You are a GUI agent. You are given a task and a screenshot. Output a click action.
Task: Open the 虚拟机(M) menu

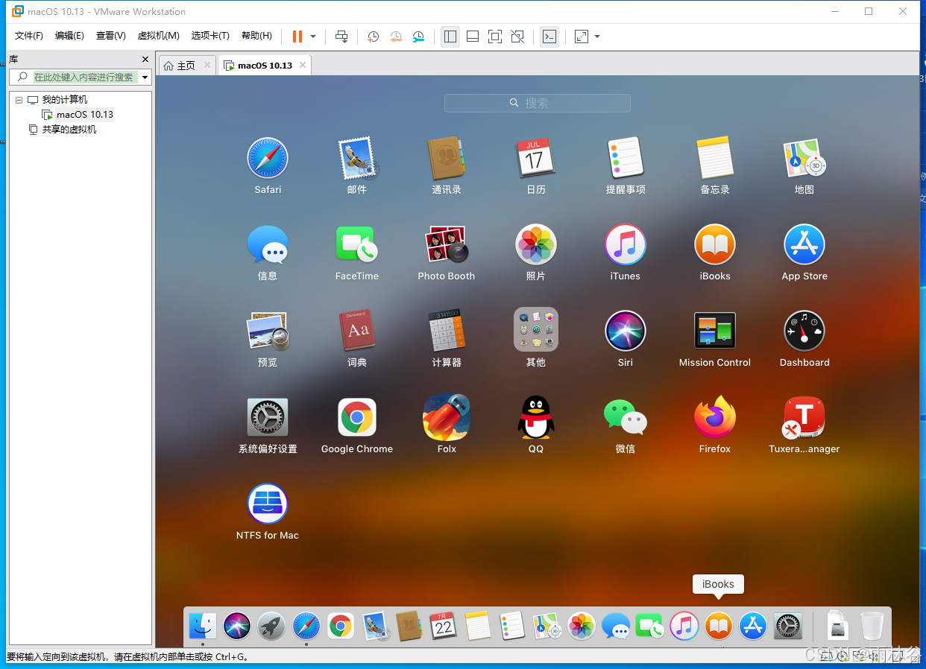pos(159,36)
